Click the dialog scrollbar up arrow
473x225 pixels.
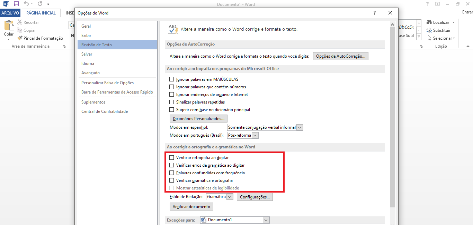392,25
